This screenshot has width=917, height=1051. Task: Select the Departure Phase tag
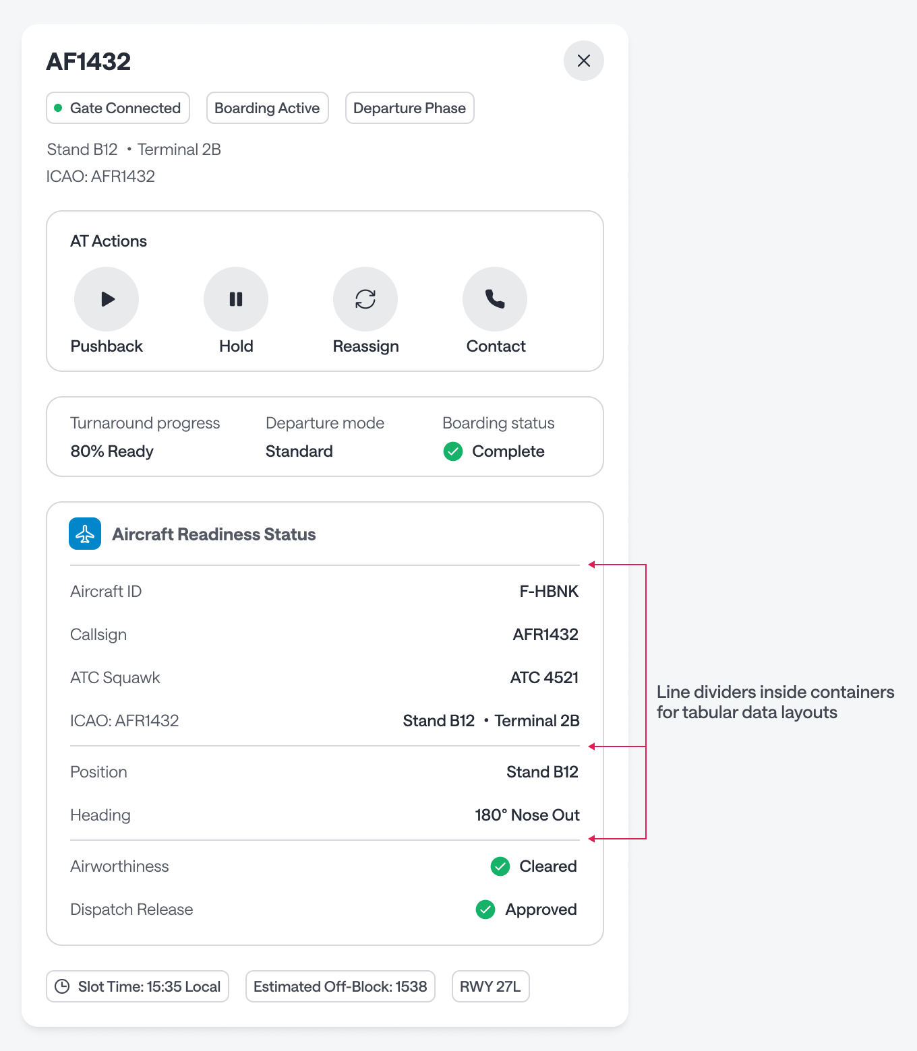[x=409, y=108]
